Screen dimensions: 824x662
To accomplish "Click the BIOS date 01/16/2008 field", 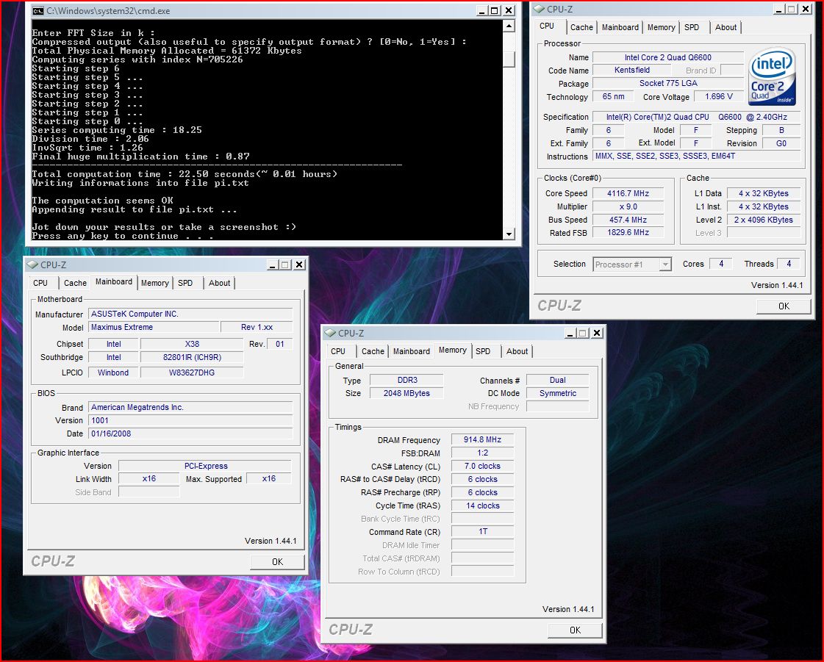I will coord(190,433).
